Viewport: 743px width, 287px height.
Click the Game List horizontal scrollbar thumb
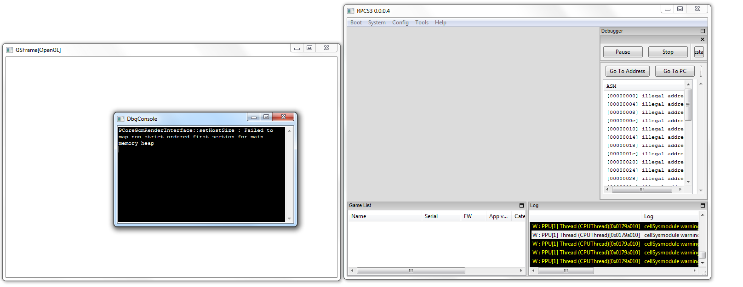pyautogui.click(x=411, y=271)
